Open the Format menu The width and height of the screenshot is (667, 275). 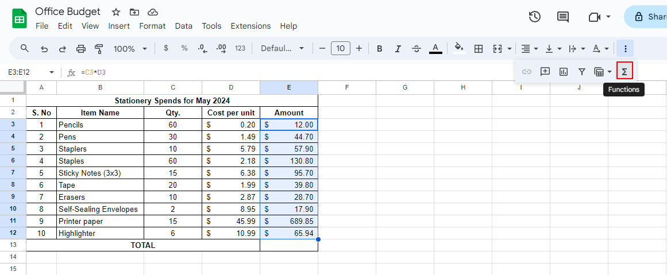coord(152,26)
